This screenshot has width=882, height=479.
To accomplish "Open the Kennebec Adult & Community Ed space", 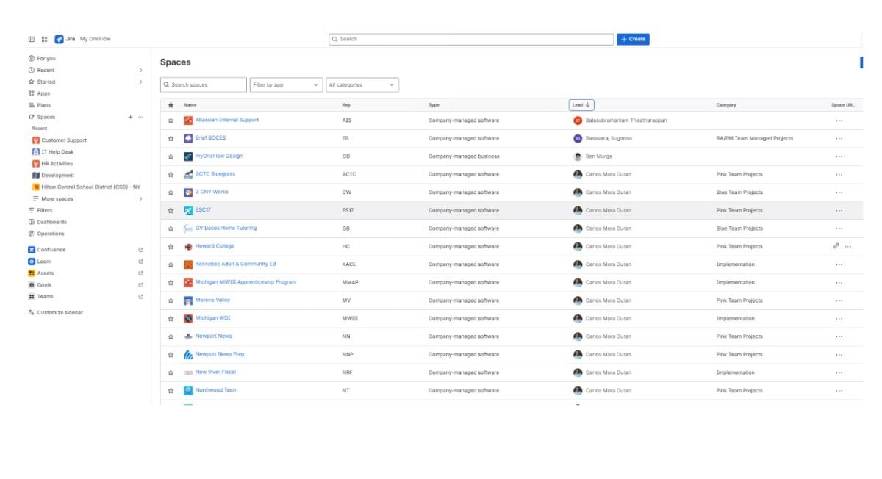I will (x=235, y=264).
